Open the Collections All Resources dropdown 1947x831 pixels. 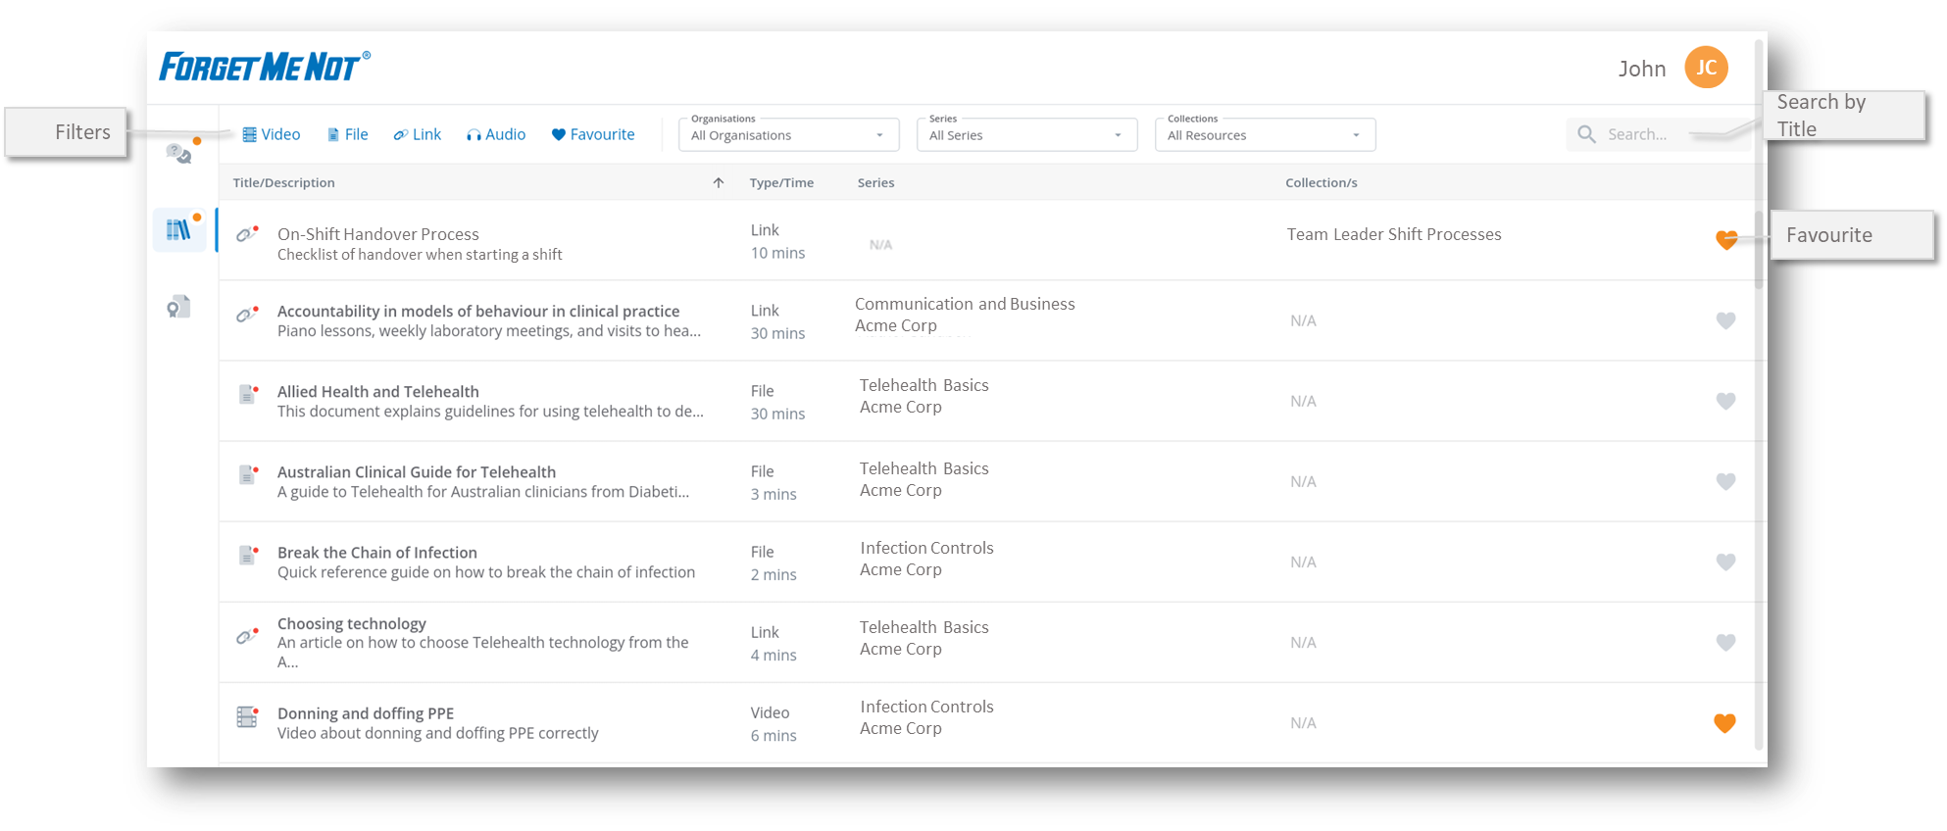pyautogui.click(x=1265, y=135)
